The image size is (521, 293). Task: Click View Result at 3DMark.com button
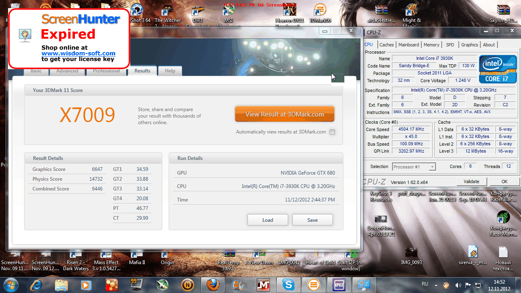[x=285, y=114]
